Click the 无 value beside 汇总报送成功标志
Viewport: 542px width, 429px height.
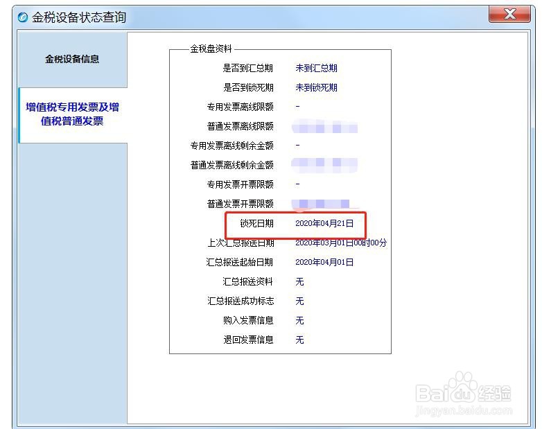[x=299, y=301]
